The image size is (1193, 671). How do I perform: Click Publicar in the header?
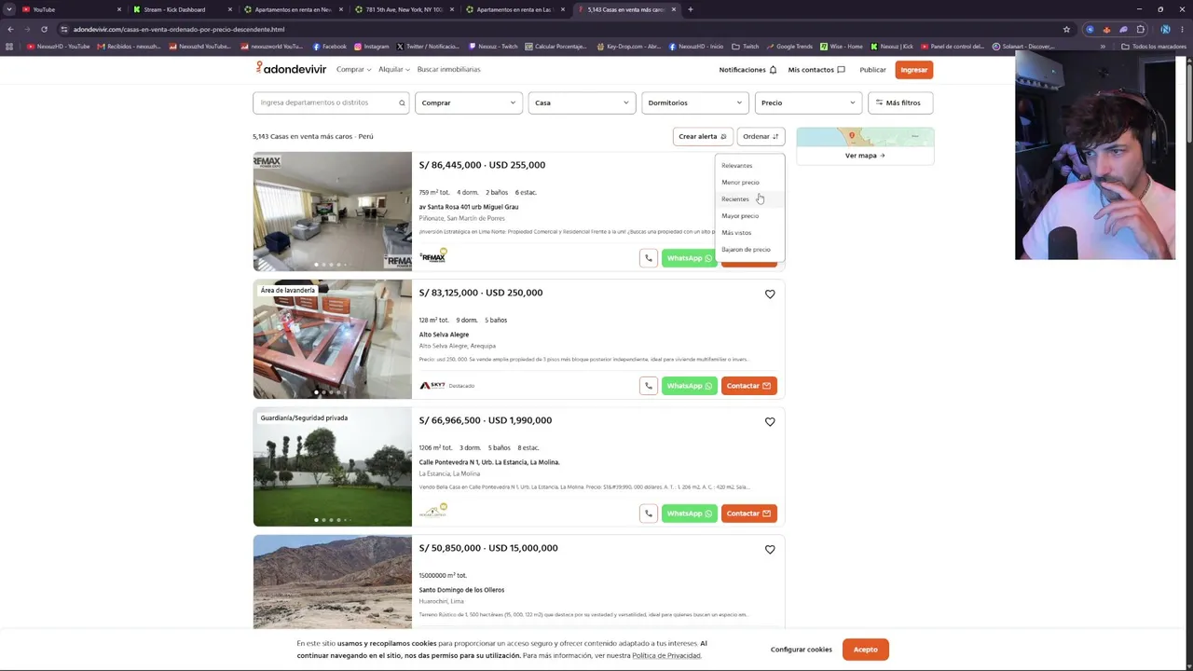click(872, 70)
